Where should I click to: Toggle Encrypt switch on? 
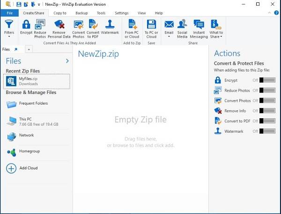click(267, 80)
